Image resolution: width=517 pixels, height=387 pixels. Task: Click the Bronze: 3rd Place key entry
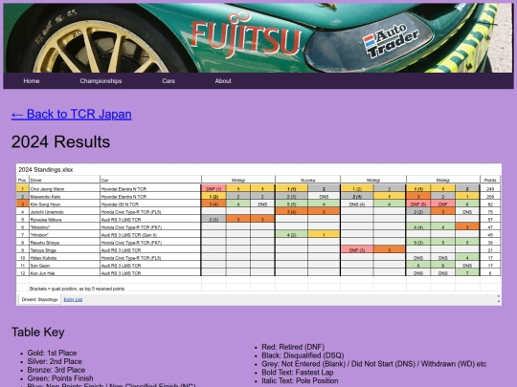tap(56, 370)
